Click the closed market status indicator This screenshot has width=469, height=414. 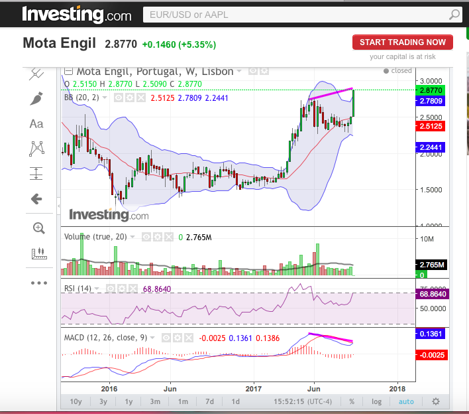[397, 71]
